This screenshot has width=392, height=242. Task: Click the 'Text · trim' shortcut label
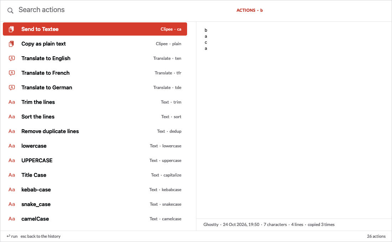171,102
